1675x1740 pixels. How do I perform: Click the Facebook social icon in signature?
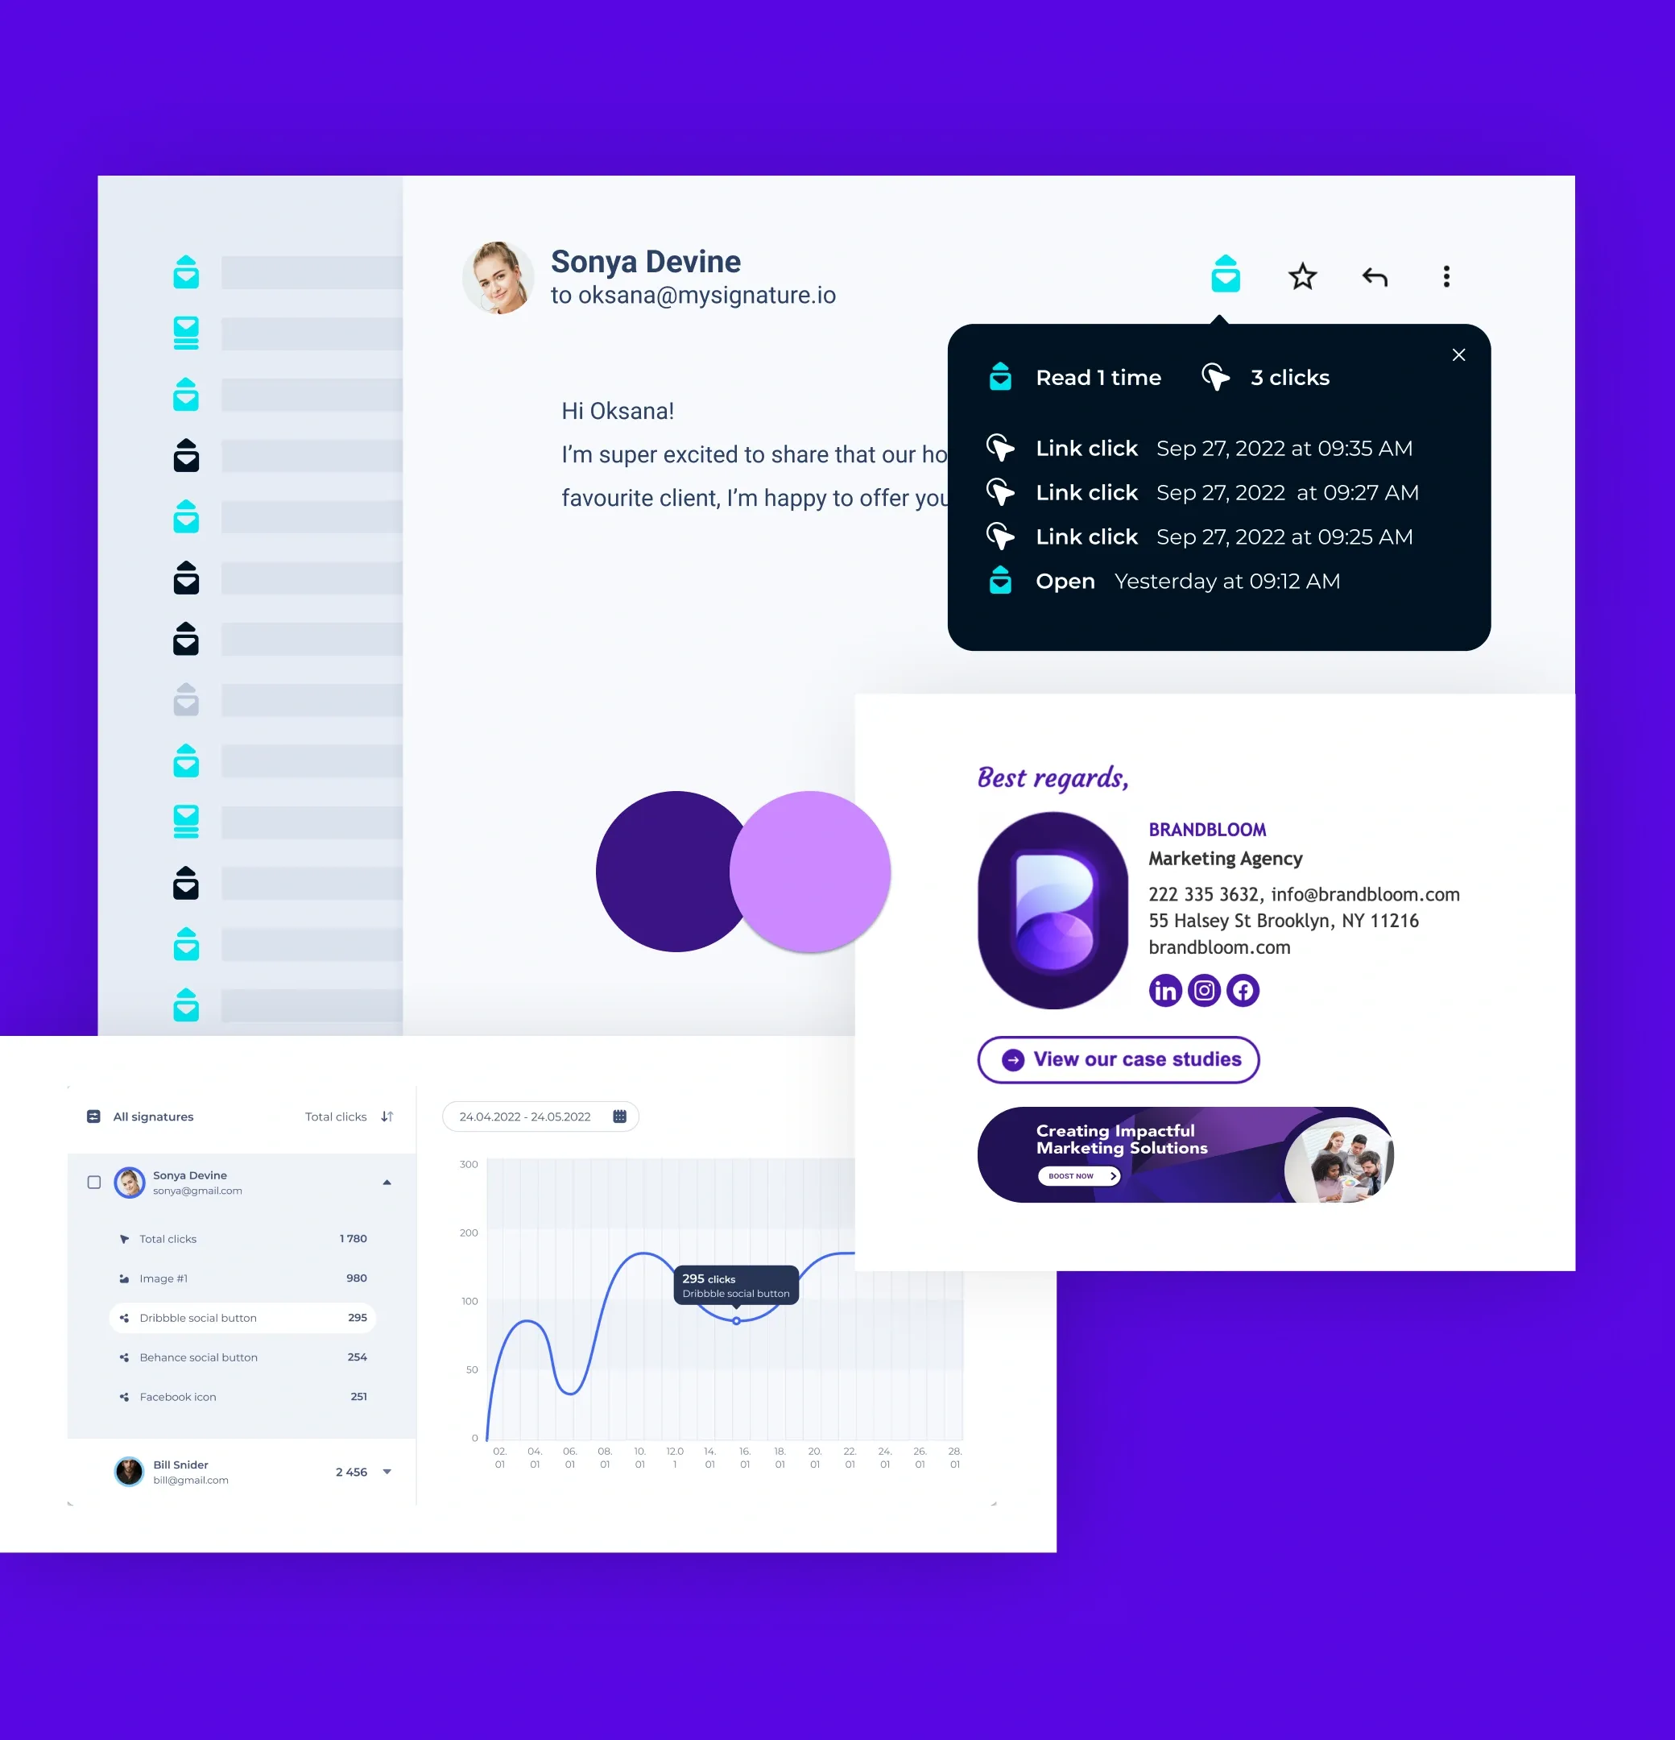click(x=1243, y=989)
